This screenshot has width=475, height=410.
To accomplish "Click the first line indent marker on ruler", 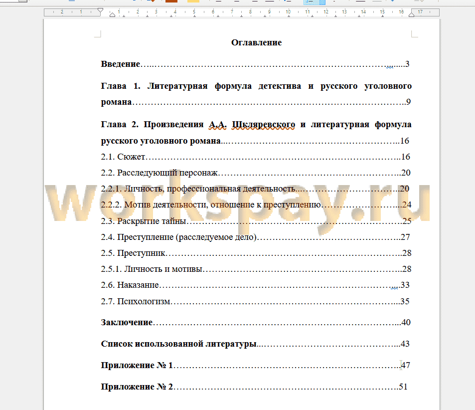I will [101, 11].
